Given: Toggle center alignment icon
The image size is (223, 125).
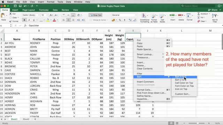Looking at the screenshot, I should pyautogui.click(x=68, y=20).
